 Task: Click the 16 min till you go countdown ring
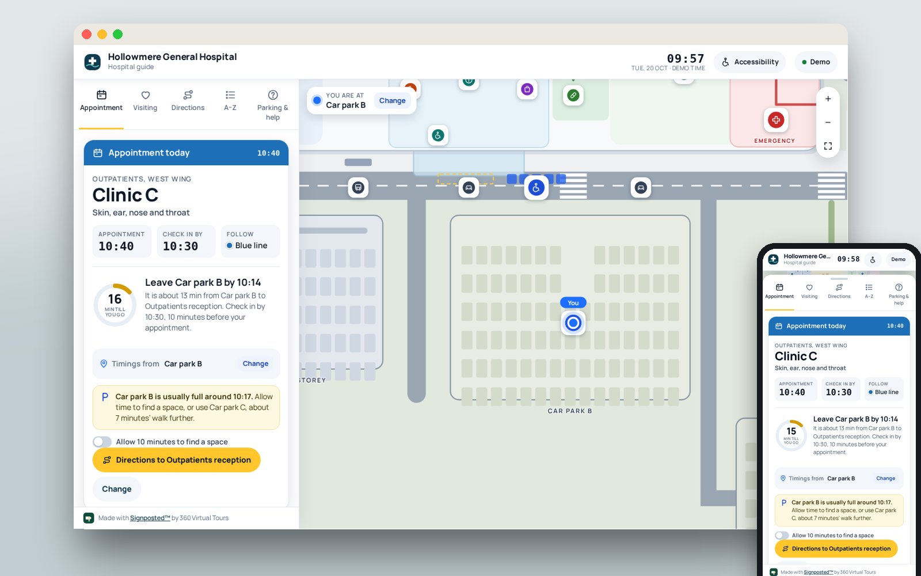[x=115, y=305]
